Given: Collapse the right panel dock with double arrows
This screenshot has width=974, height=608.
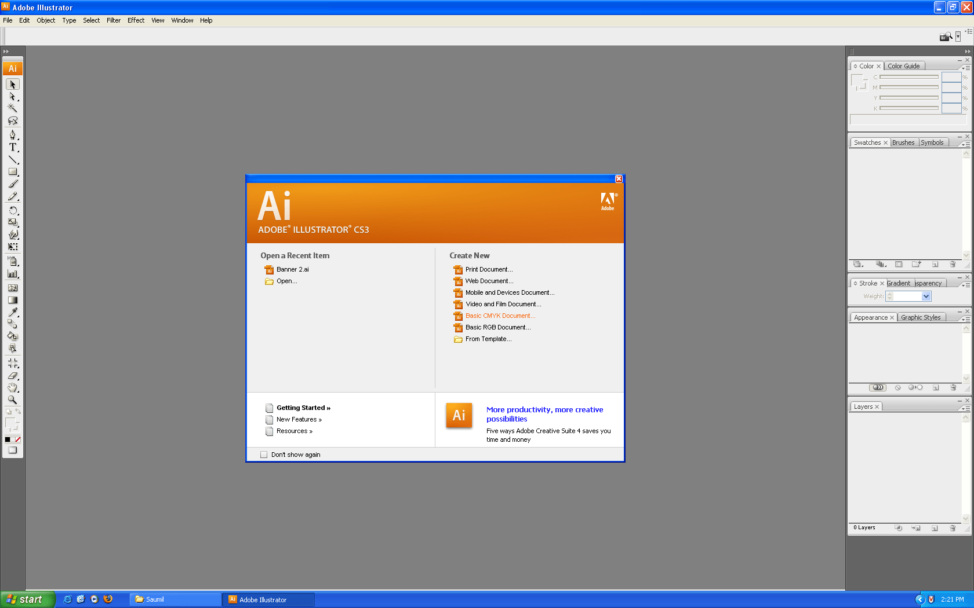Looking at the screenshot, I should [x=966, y=51].
